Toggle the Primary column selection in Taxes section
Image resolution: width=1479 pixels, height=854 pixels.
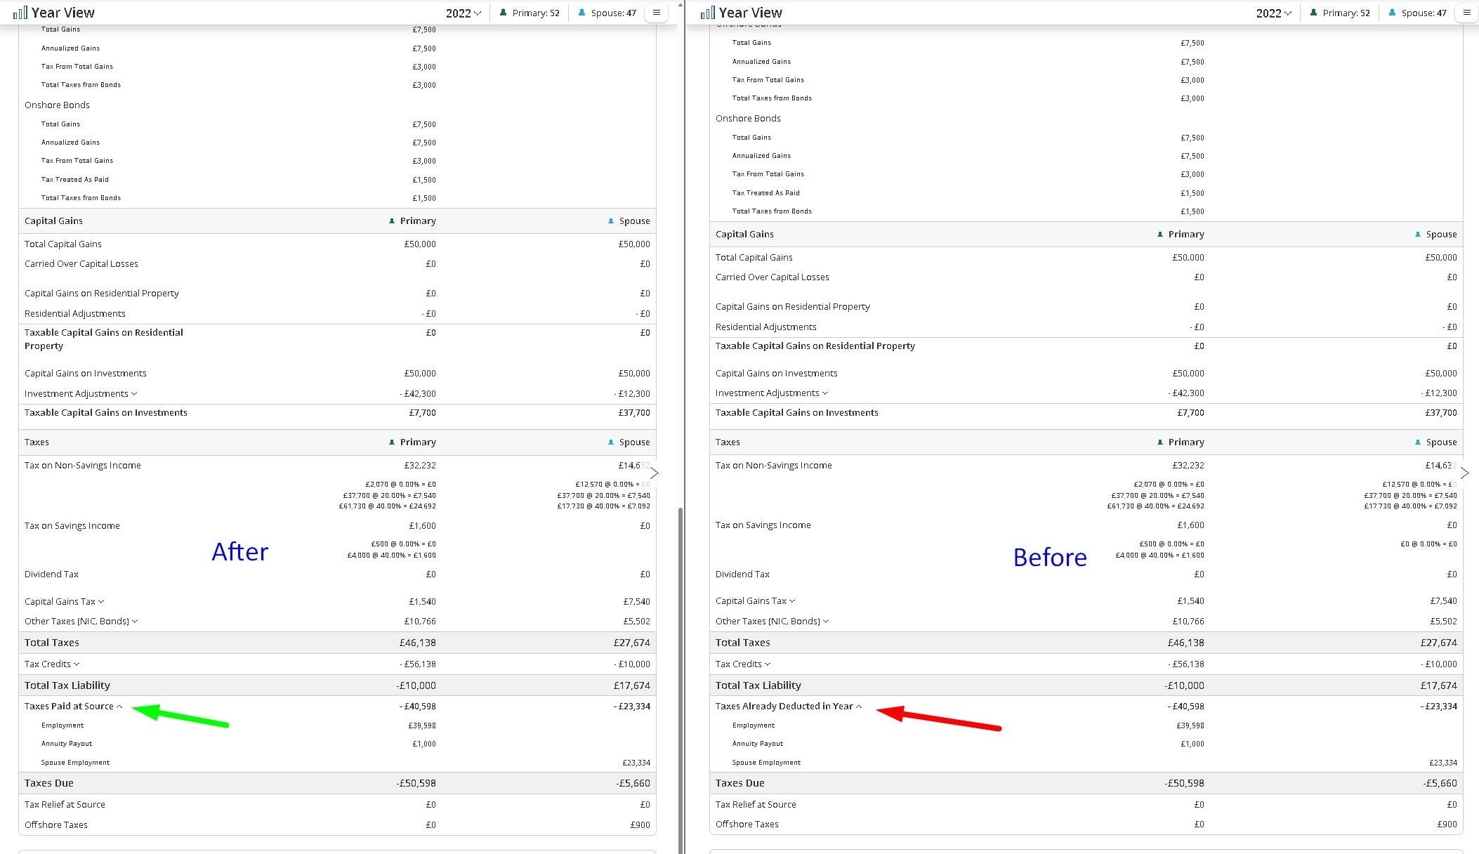tap(413, 442)
